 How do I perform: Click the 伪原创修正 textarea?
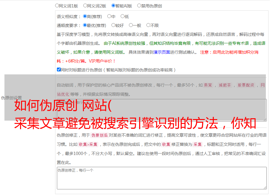click(162, 178)
